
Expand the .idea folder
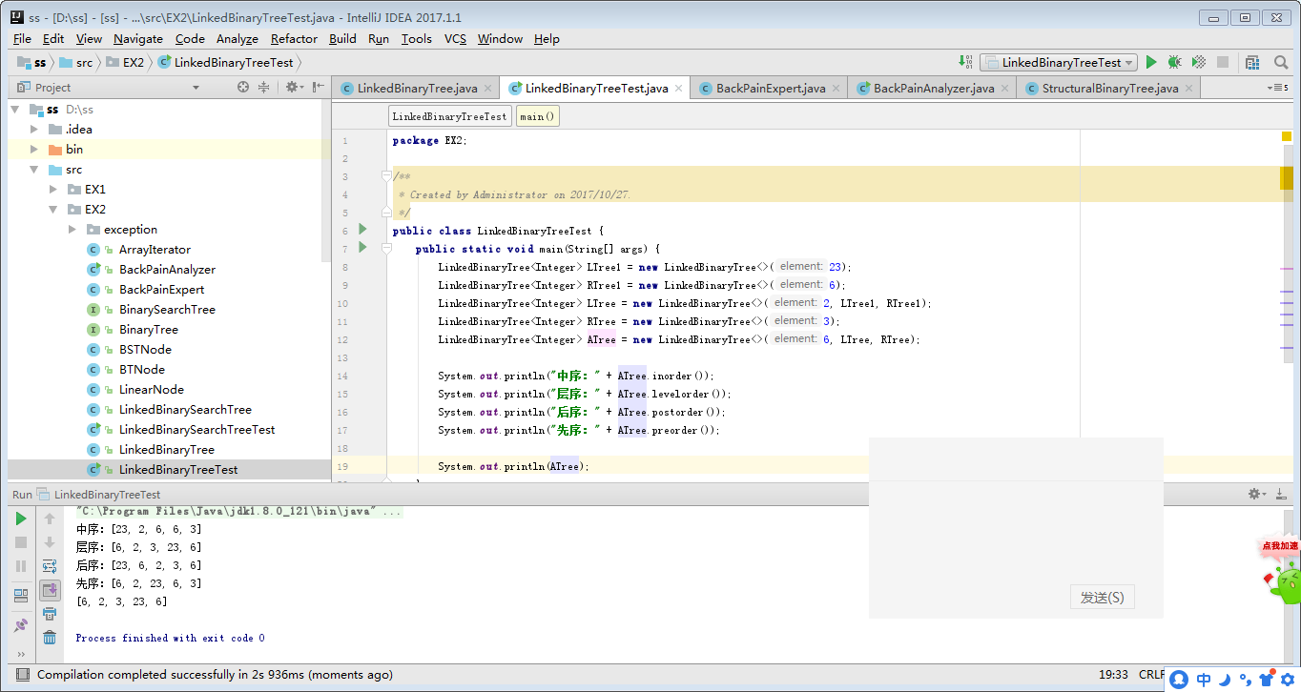pyautogui.click(x=34, y=129)
